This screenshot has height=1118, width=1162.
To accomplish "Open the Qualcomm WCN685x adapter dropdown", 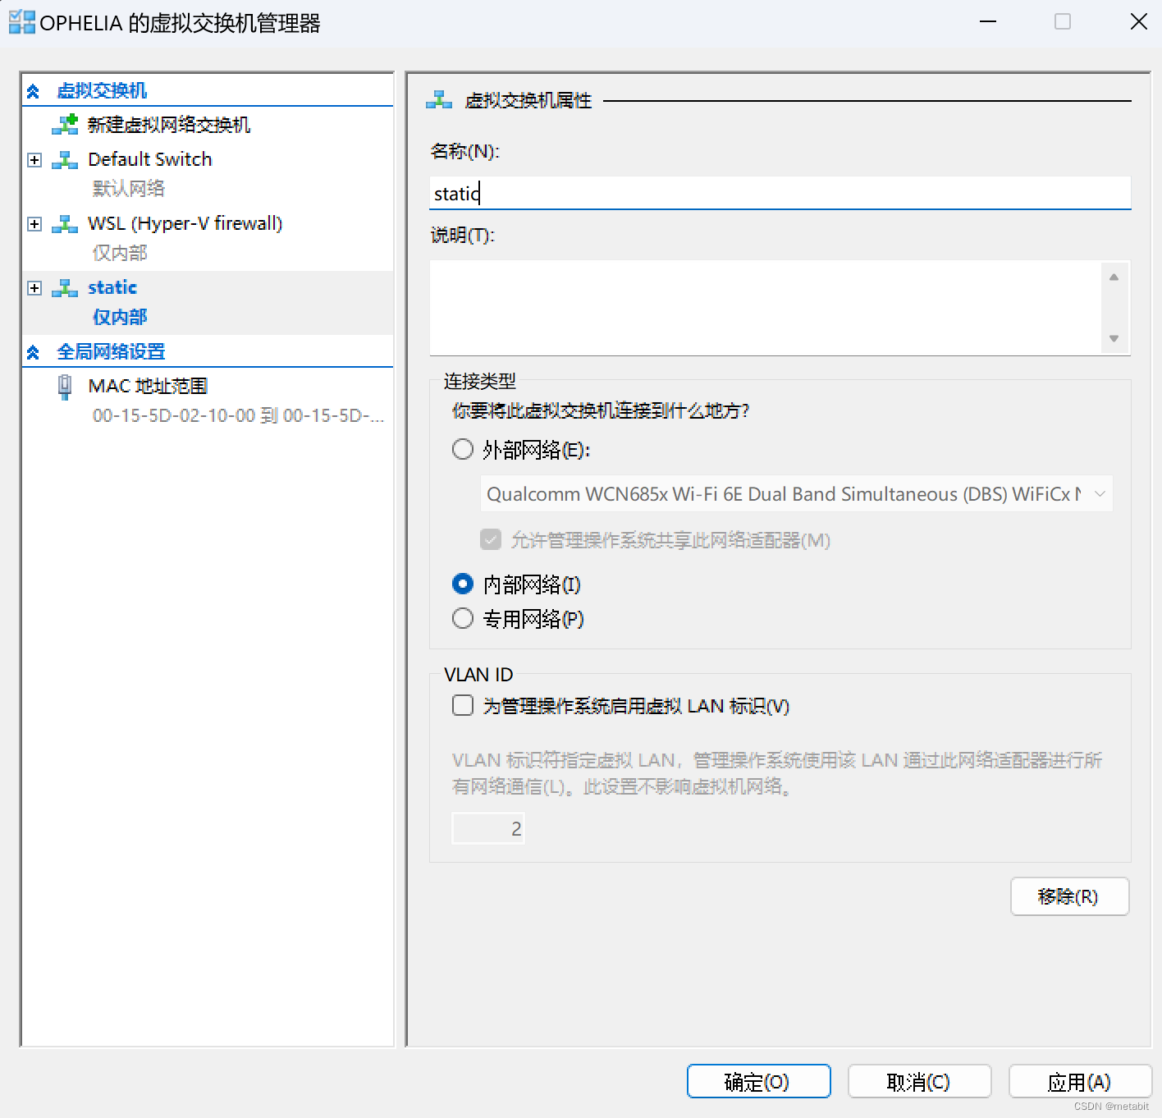I will 796,494.
